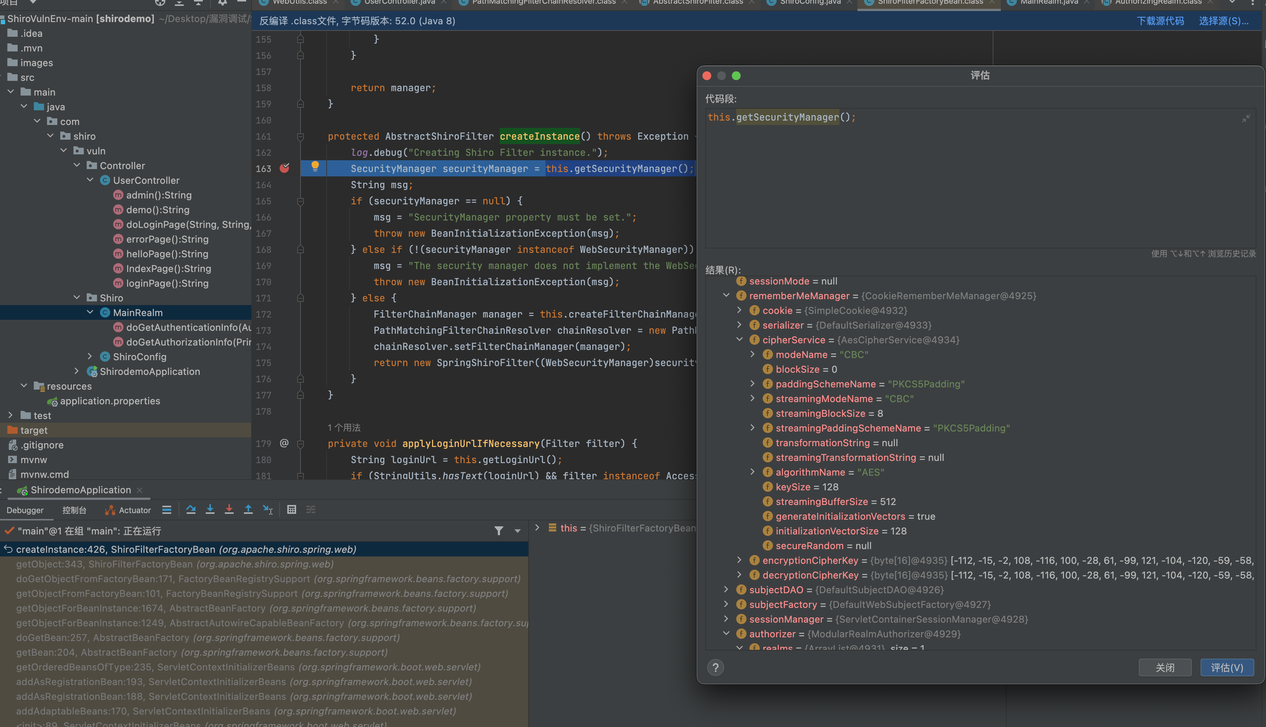The width and height of the screenshot is (1266, 727).
Task: Close the ShirodemoApplication debug tab
Action: (140, 490)
